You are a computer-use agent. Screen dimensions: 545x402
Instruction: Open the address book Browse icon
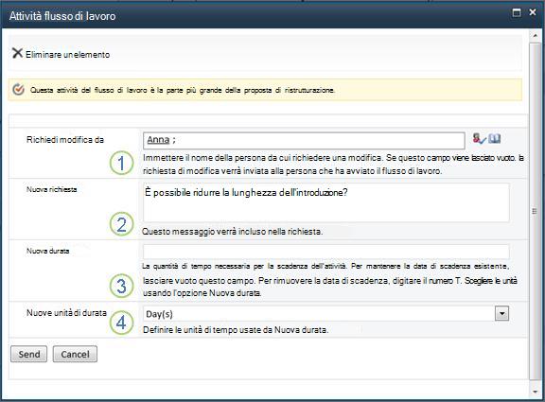(494, 139)
